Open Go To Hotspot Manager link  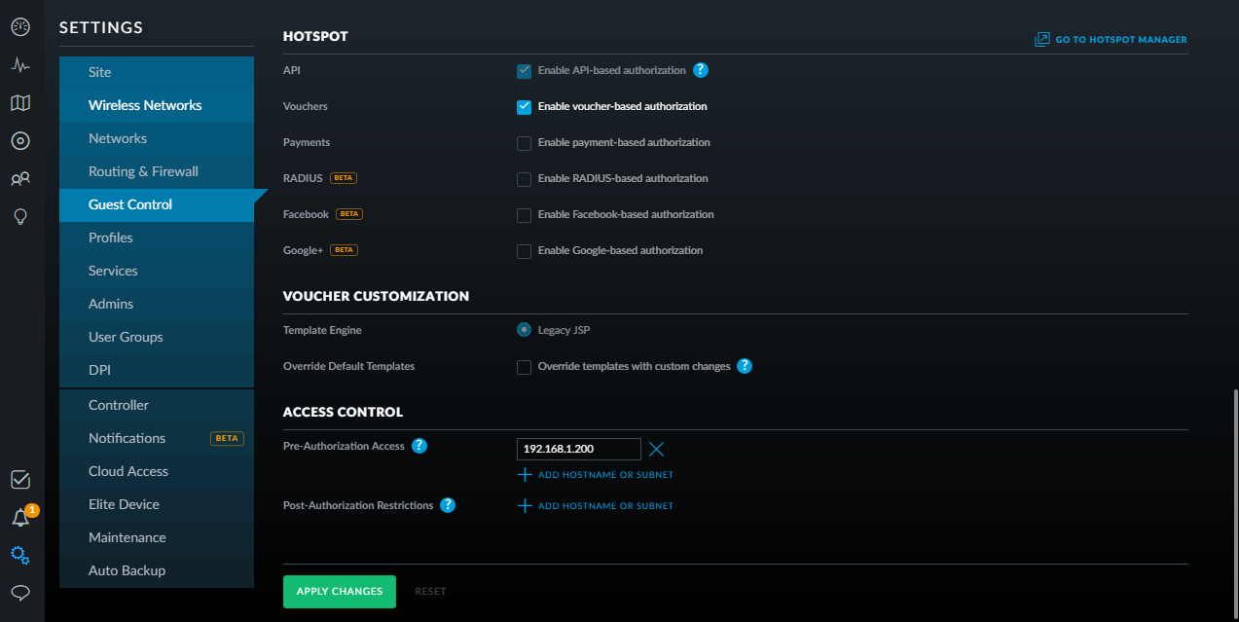[1111, 40]
